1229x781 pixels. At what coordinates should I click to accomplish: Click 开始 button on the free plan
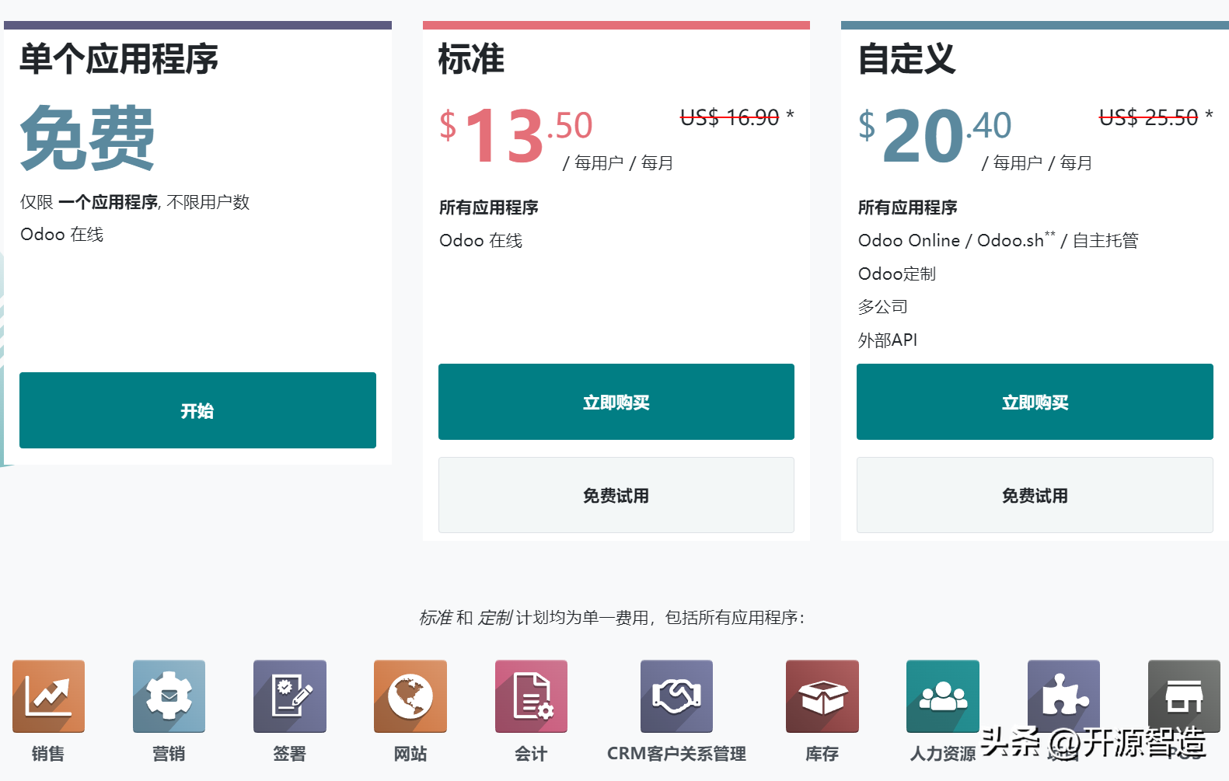[x=197, y=410]
